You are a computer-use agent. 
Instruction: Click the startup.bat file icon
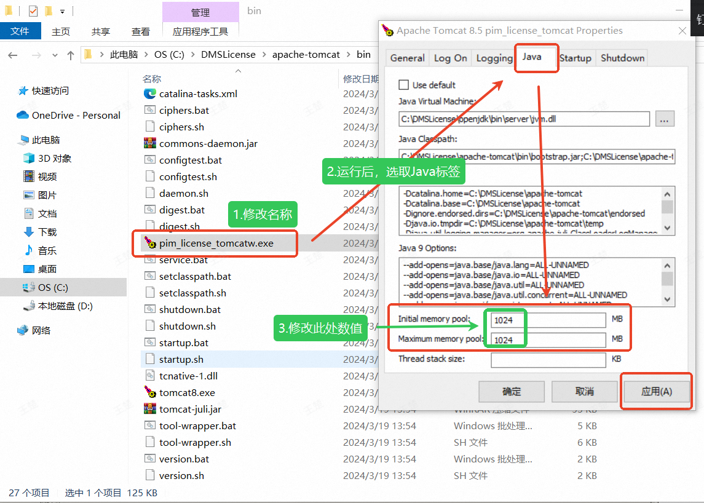pyautogui.click(x=149, y=343)
